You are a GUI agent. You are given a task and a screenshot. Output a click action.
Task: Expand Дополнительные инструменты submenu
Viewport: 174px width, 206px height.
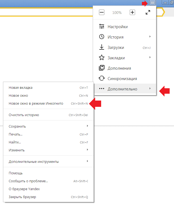(x=48, y=161)
